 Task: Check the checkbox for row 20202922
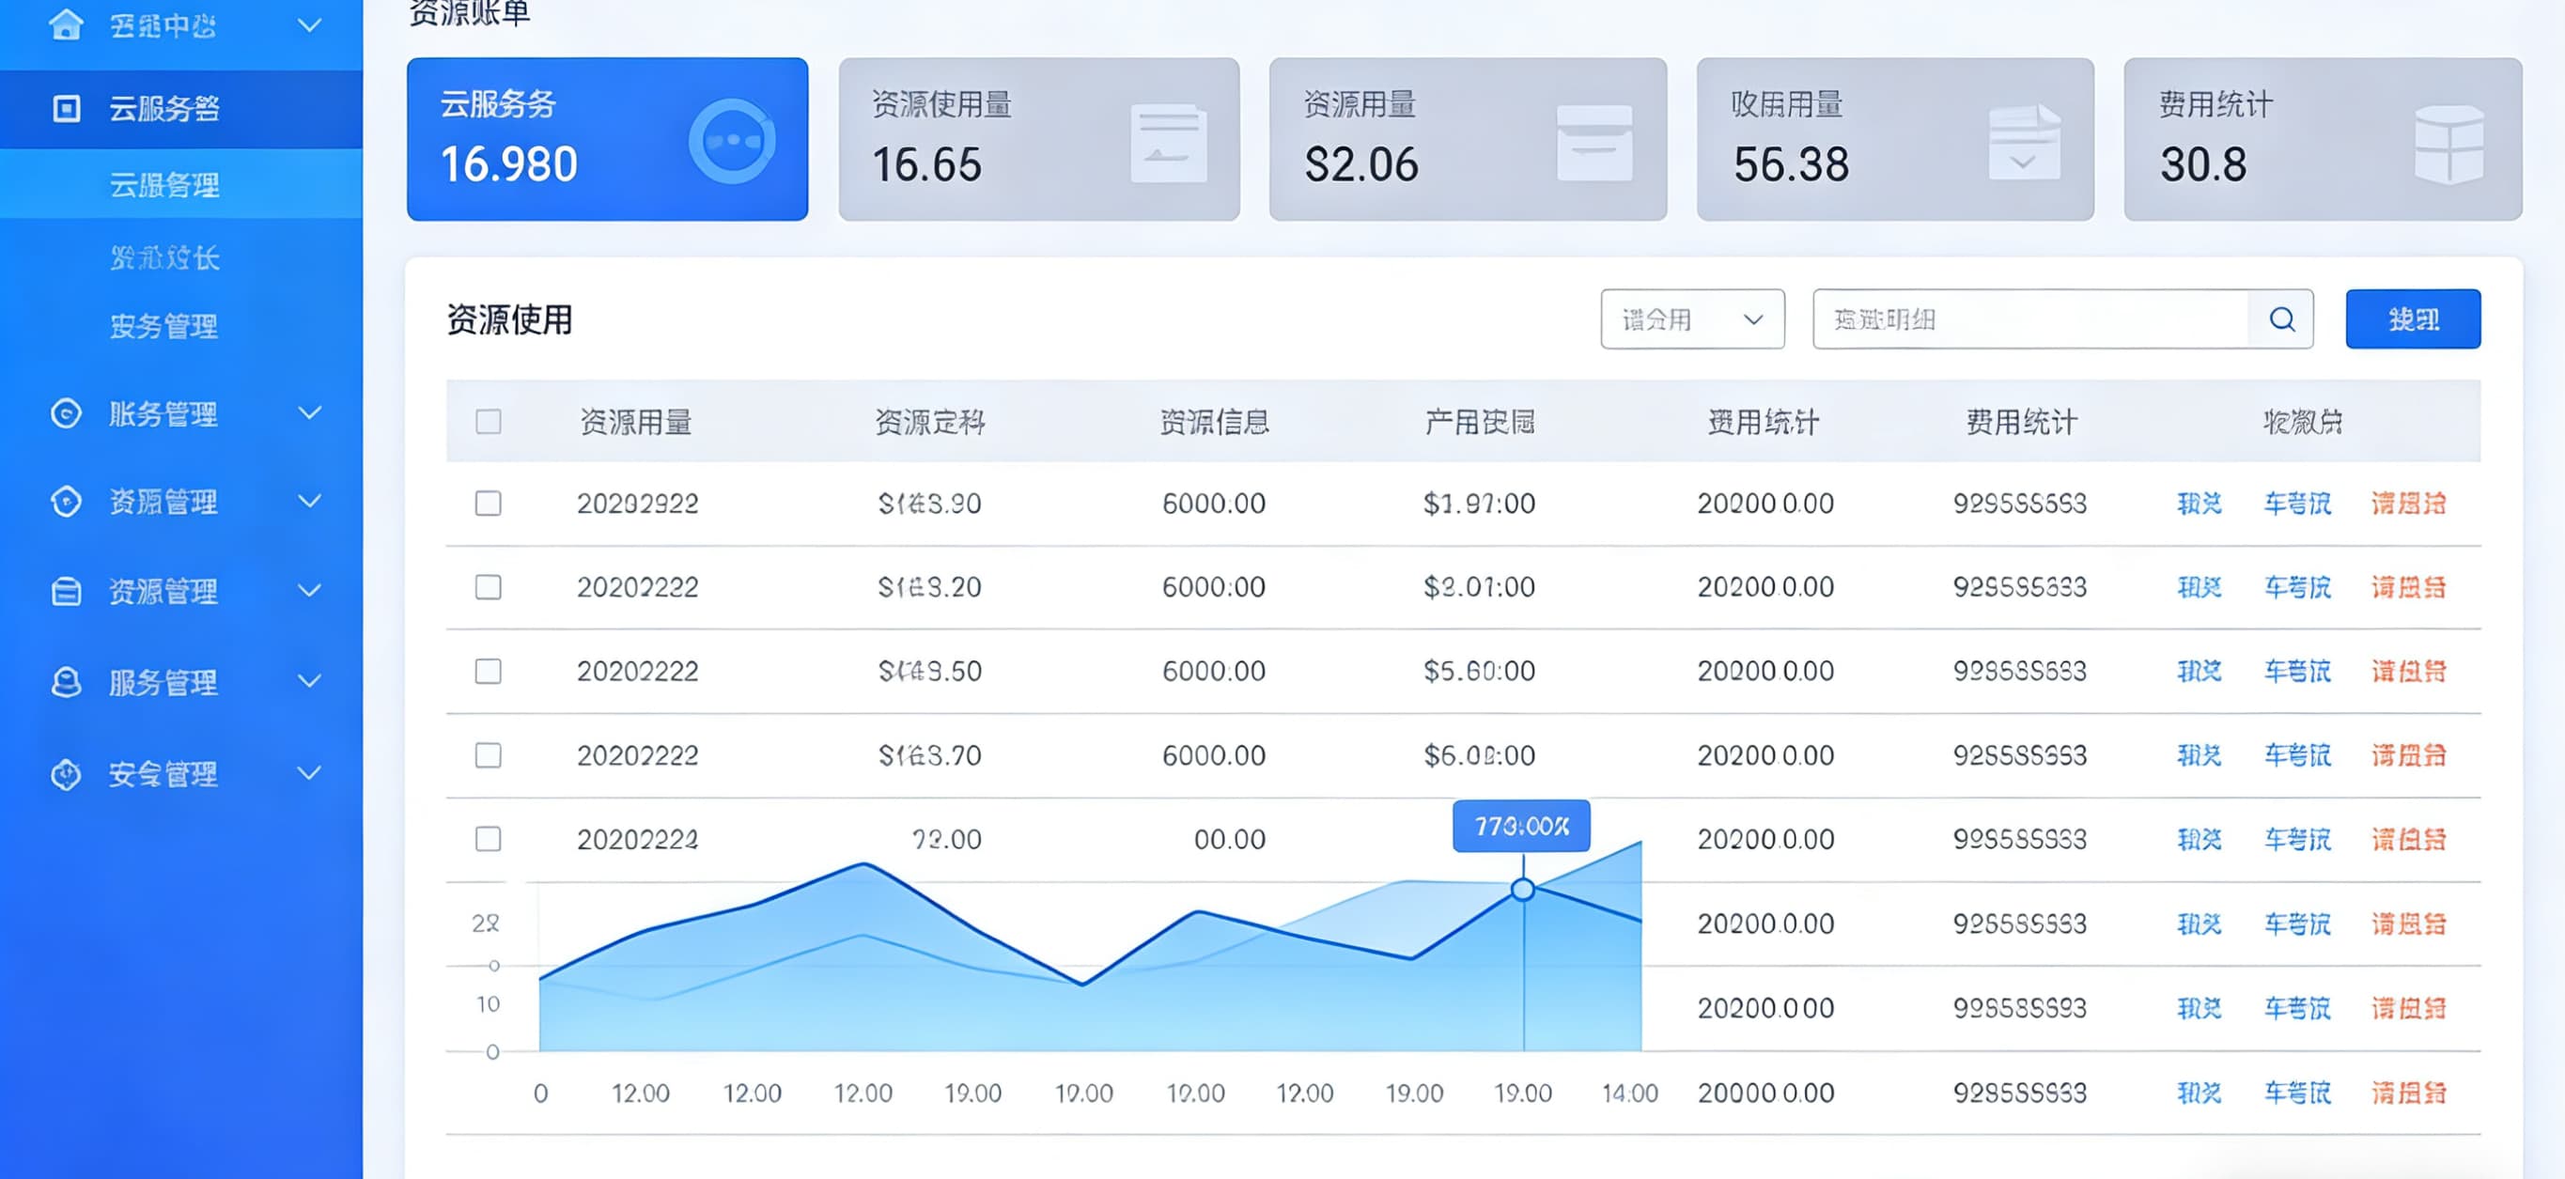point(487,504)
